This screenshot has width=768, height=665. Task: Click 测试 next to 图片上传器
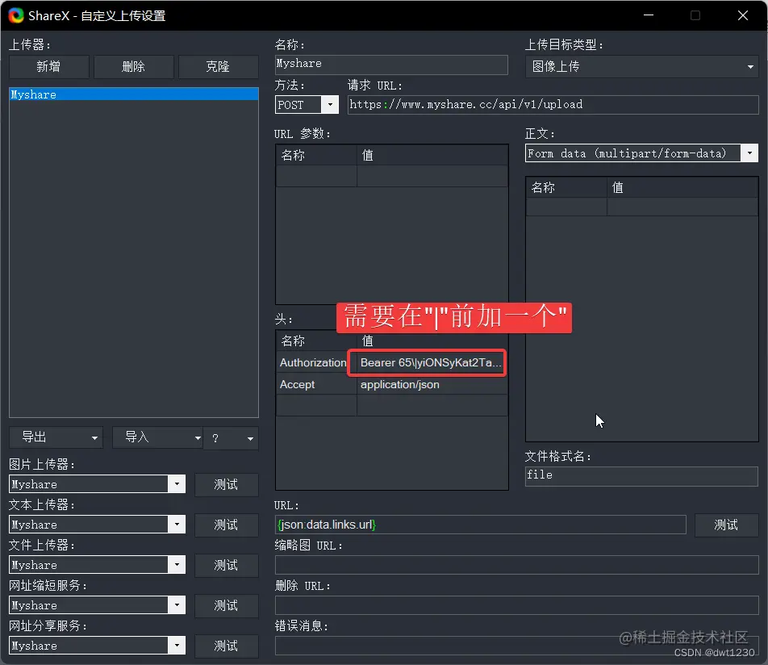(x=226, y=484)
